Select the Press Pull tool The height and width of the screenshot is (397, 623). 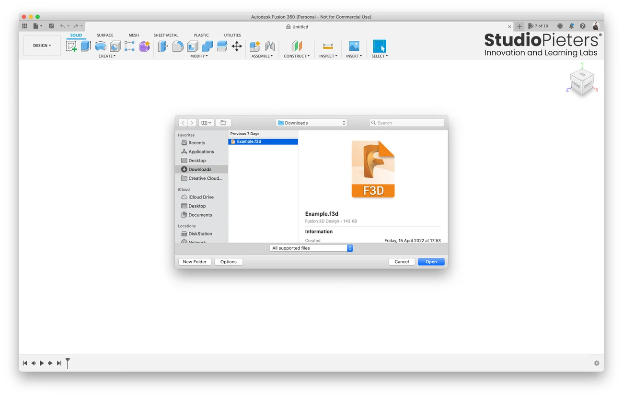pos(163,46)
